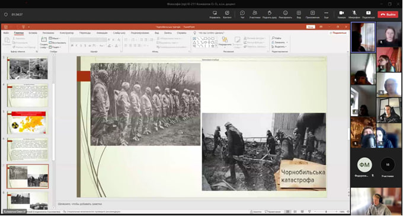This screenshot has height=216, width=403.
Task: Click the Sign in button in title bar
Action: (311, 27)
